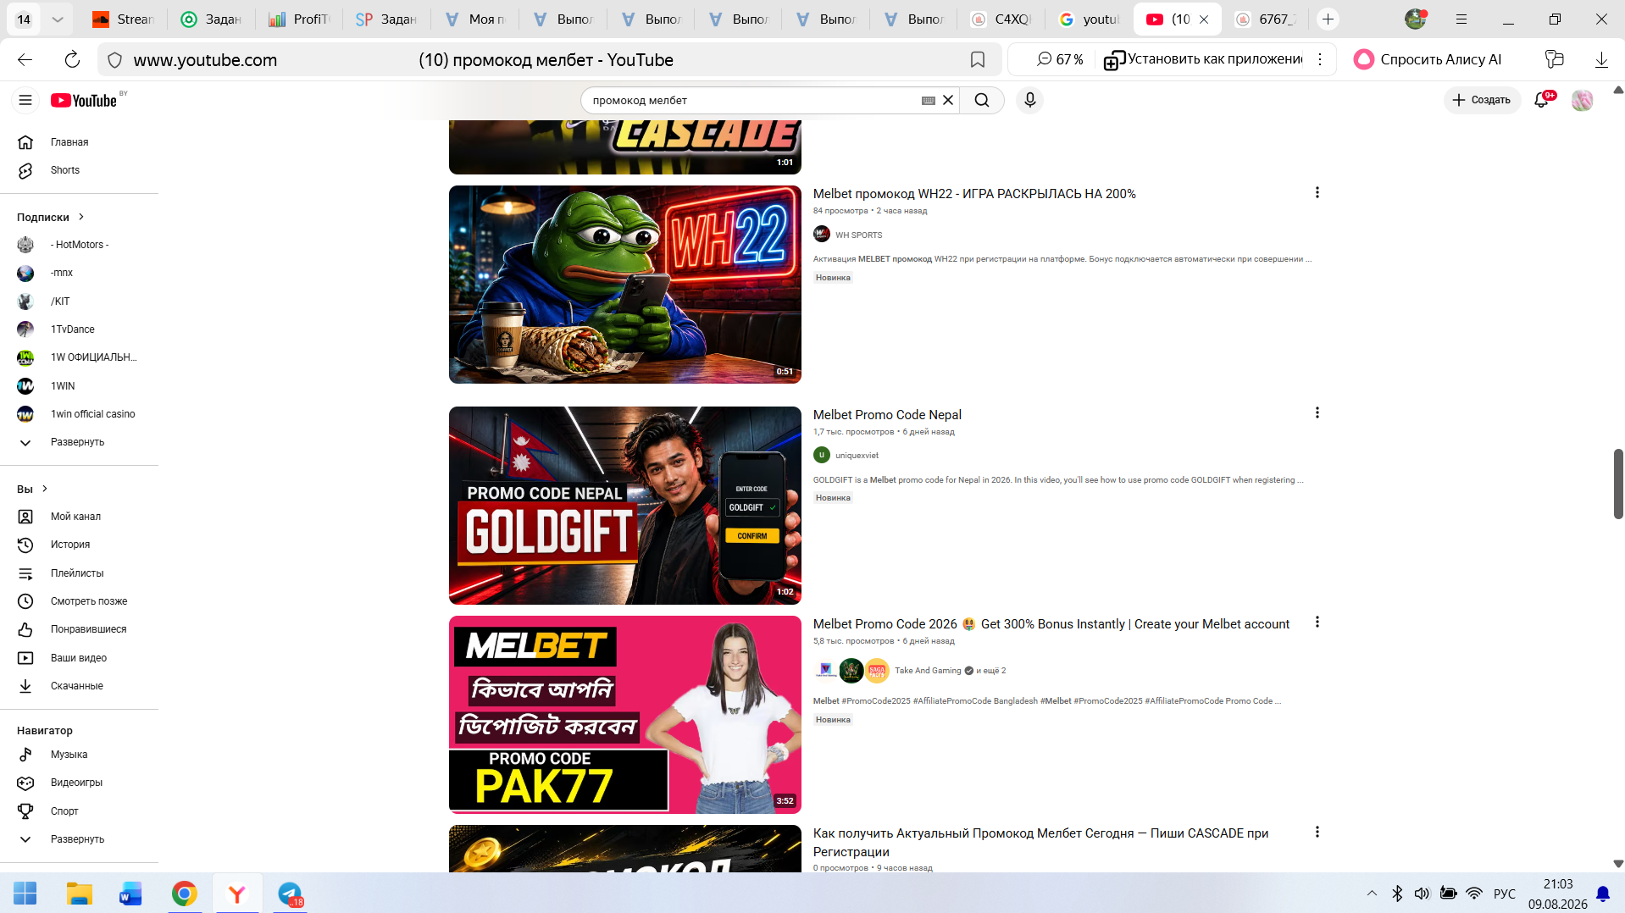This screenshot has width=1625, height=913.
Task: Open Google Chrome from the taskbar
Action: point(184,894)
